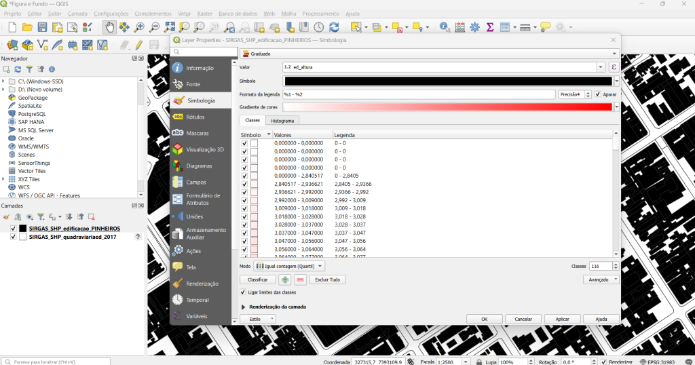Open Informação section in Layer Properties
Viewport: 695px width, 365px height.
point(200,68)
